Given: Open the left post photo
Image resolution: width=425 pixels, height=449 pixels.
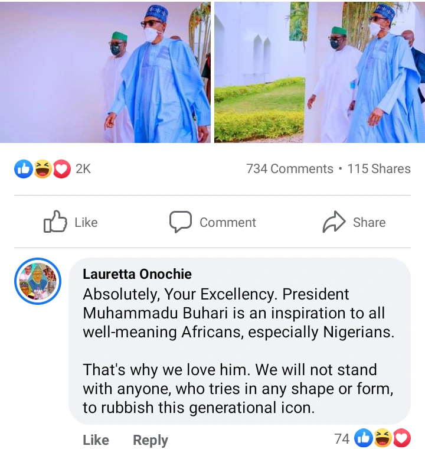Looking at the screenshot, I should click(105, 71).
